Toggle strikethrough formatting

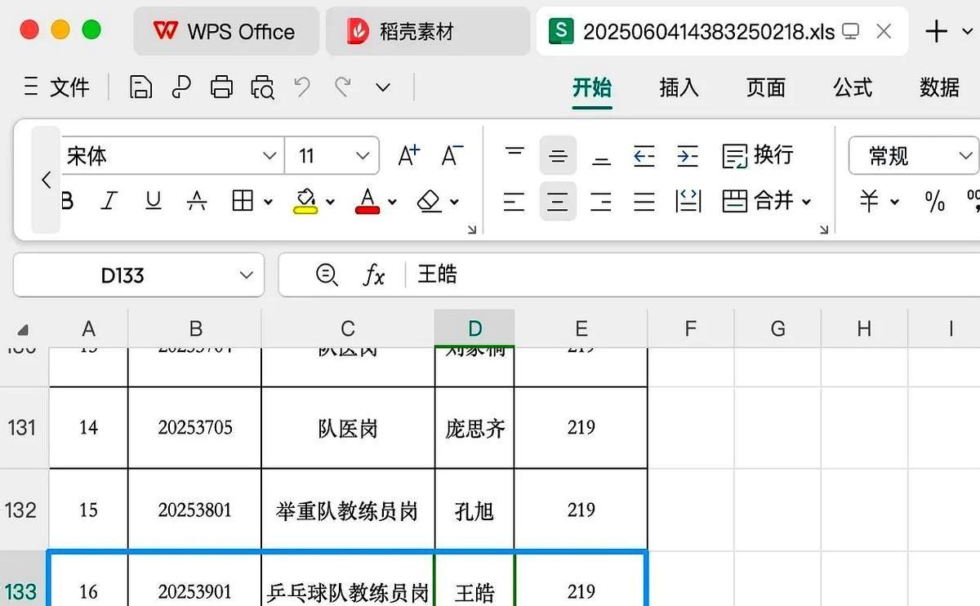(x=197, y=201)
